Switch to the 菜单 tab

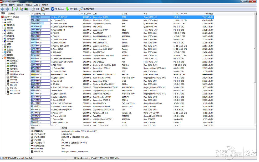point(3,13)
